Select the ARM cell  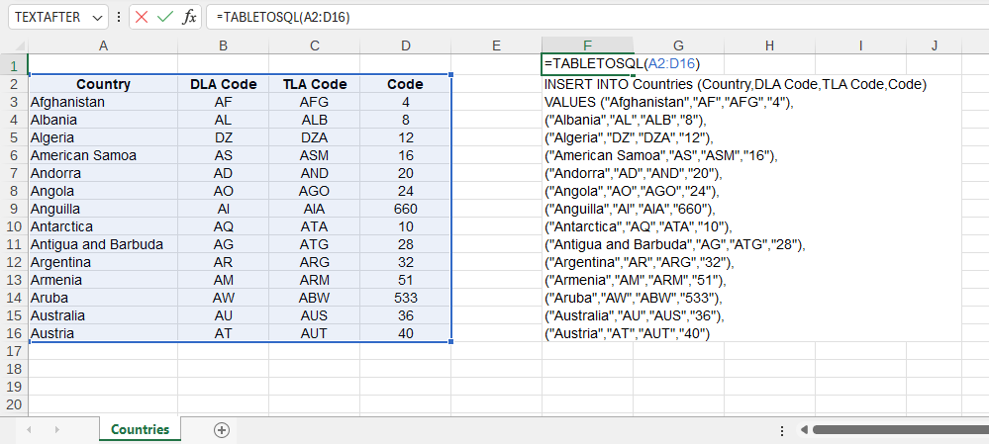pos(315,280)
